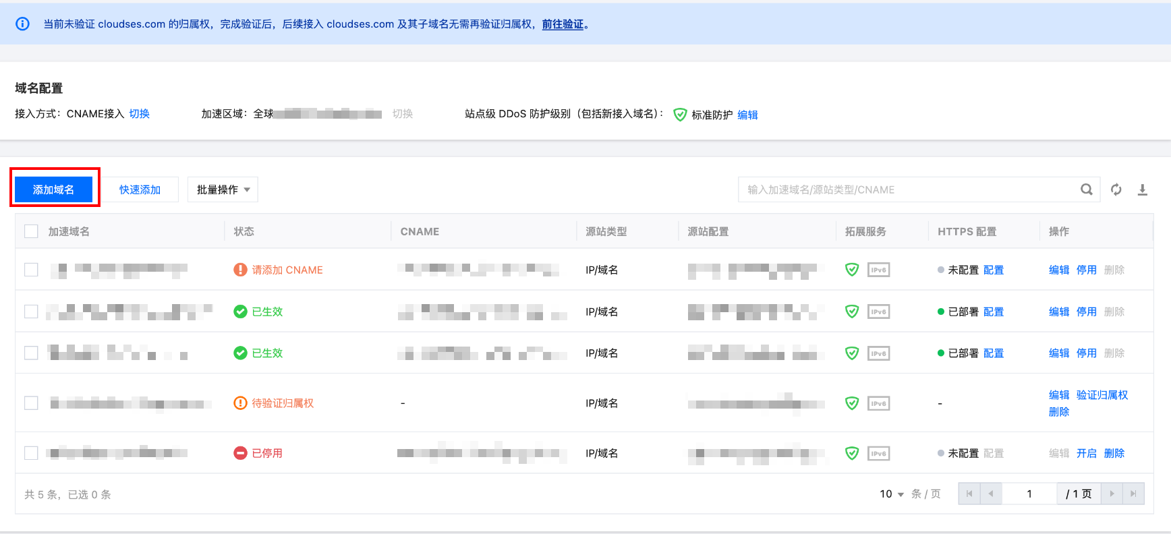Click 编辑 in the 请添加 CNAME row
1171x534 pixels.
pyautogui.click(x=1059, y=270)
